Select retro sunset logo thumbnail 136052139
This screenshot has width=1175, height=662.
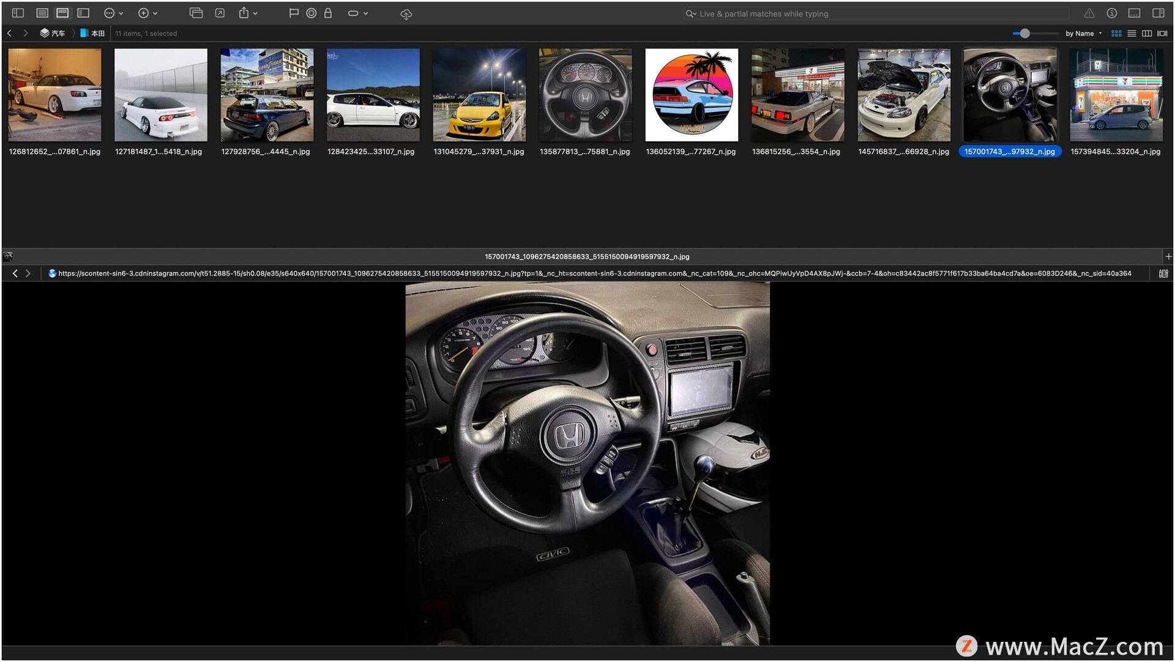coord(692,95)
